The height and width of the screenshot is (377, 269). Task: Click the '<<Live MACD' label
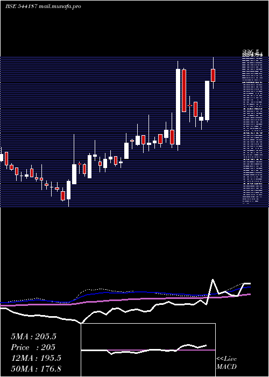226,363
